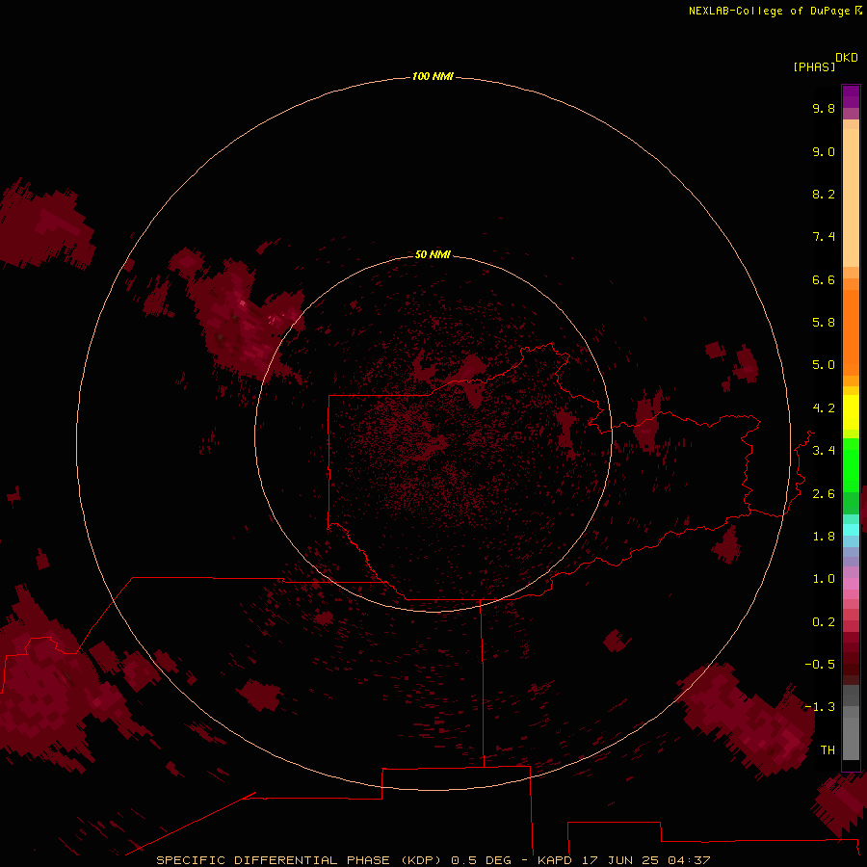The width and height of the screenshot is (867, 867).
Task: Click the 17 JUN 25 04:37 timestamp
Action: click(x=645, y=860)
